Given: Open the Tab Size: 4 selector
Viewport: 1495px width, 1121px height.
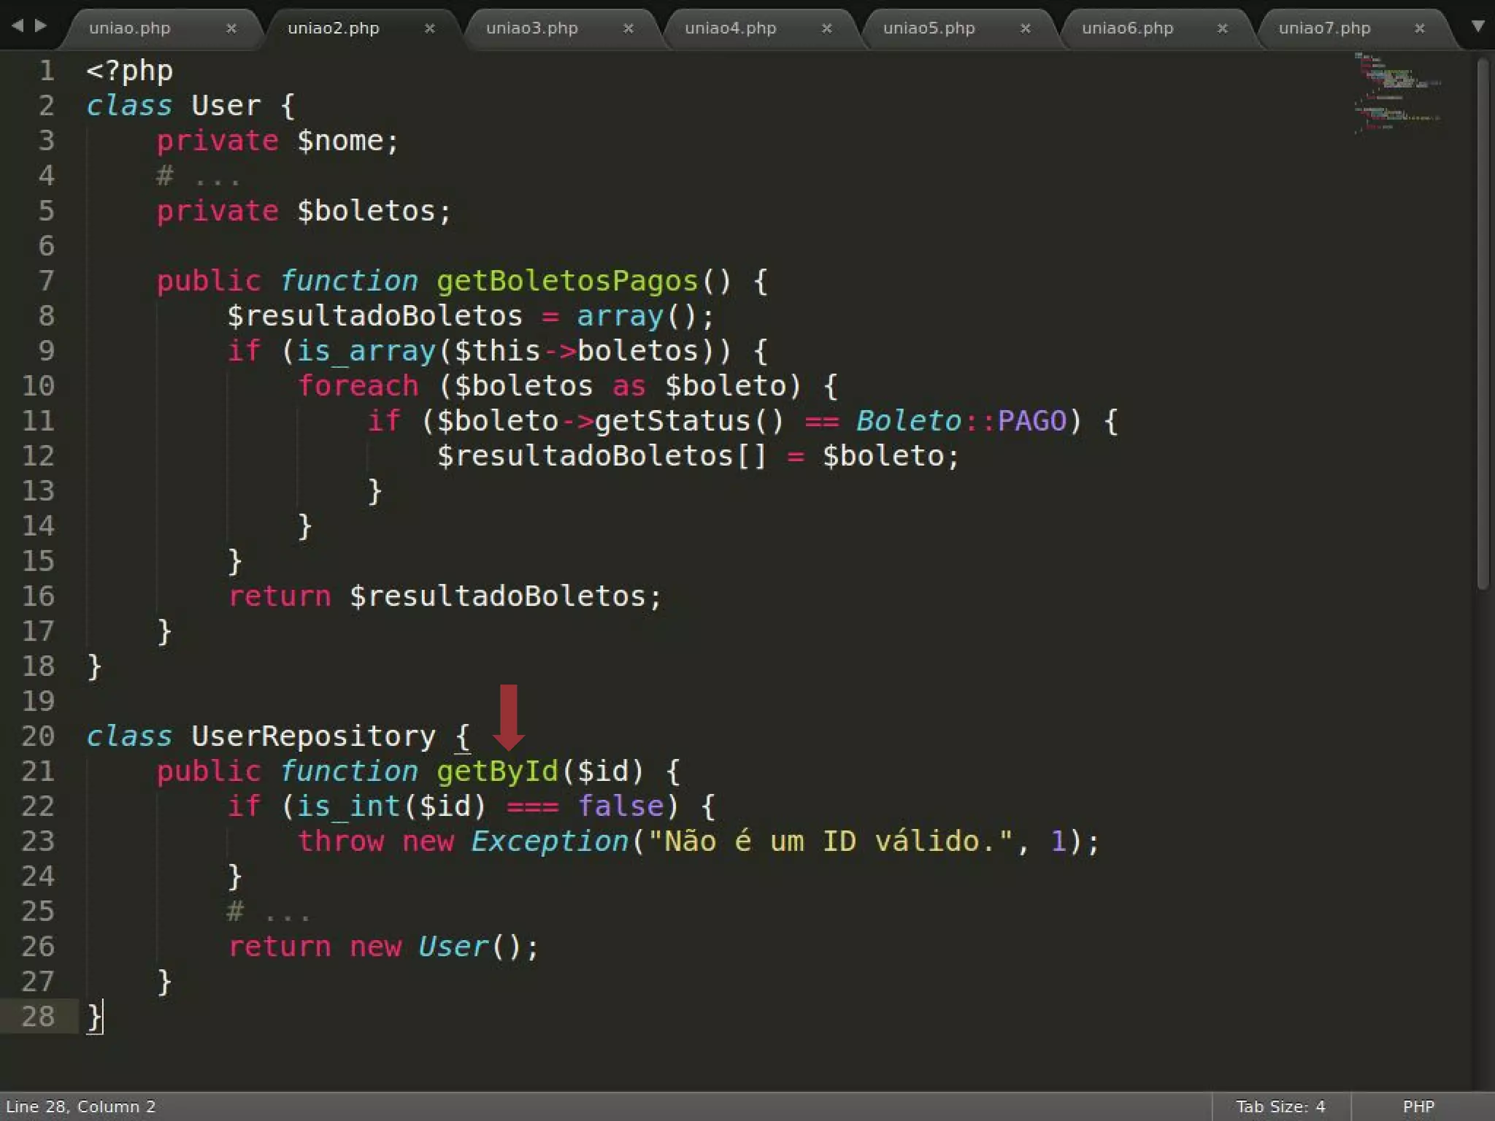Looking at the screenshot, I should 1280,1106.
